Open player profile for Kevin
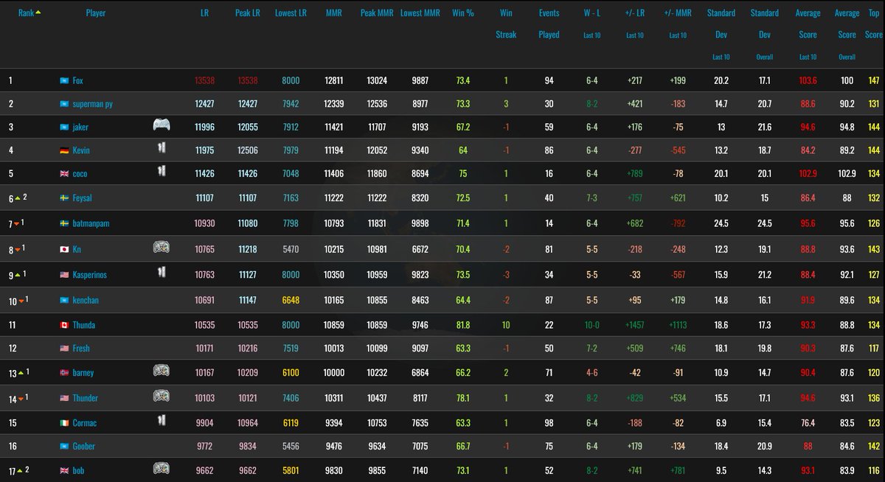Image resolution: width=885 pixels, height=482 pixels. click(x=81, y=150)
